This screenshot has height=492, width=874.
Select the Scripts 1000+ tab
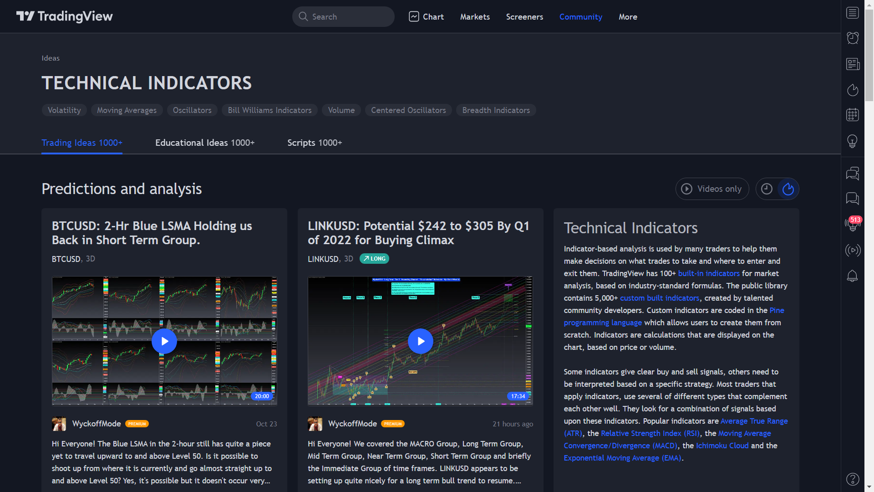click(315, 143)
